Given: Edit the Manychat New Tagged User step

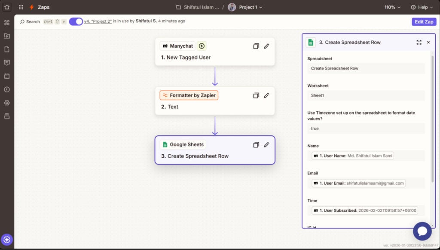Looking at the screenshot, I should coord(266,46).
